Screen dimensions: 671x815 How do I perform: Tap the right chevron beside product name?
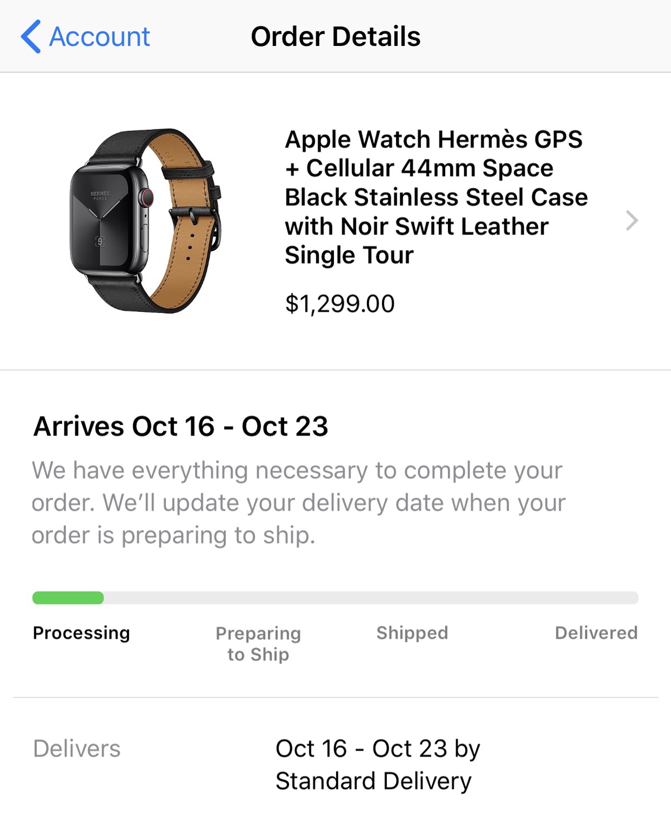click(632, 221)
